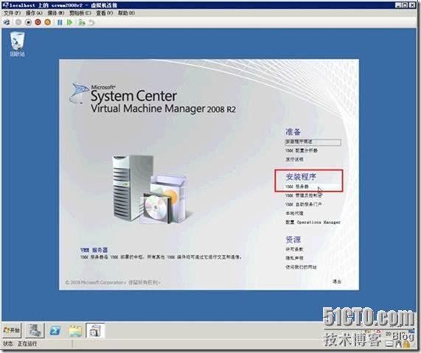The width and height of the screenshot is (421, 353).
Task: Open the 剪贴板(C) menu
Action: (80, 13)
